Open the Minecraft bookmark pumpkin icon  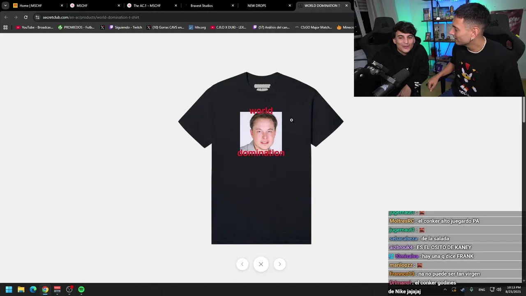click(x=339, y=28)
